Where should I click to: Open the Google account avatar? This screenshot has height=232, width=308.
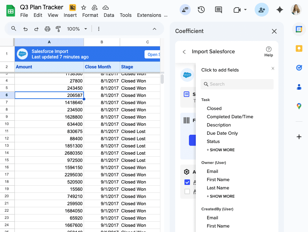click(296, 10)
